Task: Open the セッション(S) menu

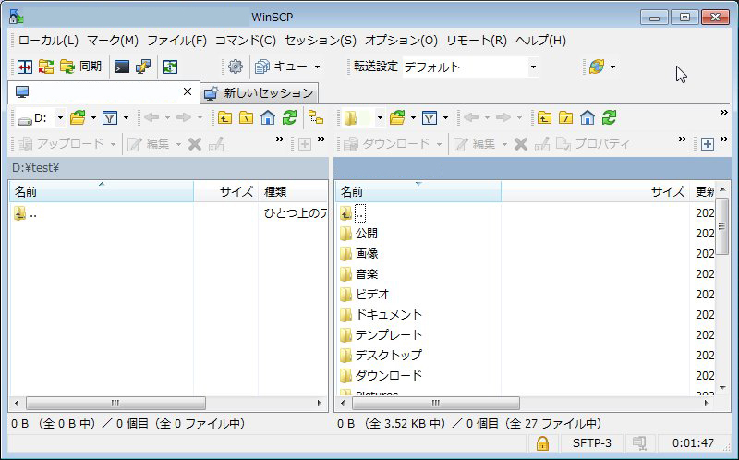Action: click(x=321, y=41)
